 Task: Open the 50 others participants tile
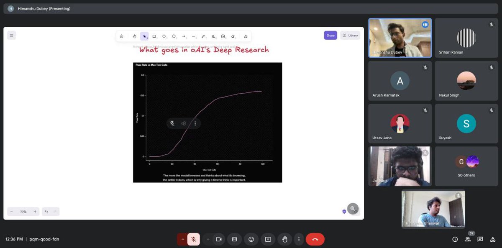(x=466, y=166)
